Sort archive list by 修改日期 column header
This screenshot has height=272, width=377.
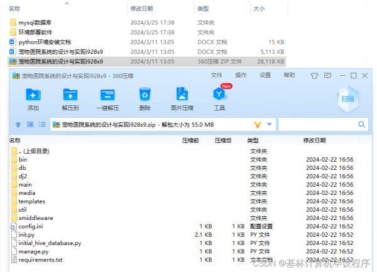click(315, 140)
